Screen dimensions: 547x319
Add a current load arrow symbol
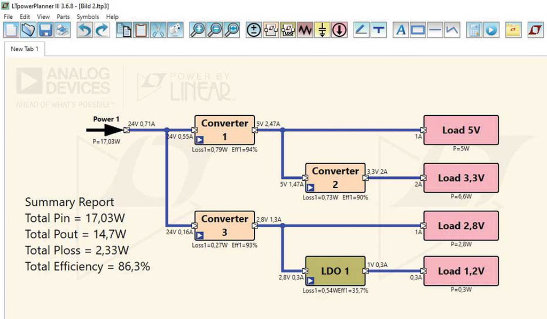point(339,30)
